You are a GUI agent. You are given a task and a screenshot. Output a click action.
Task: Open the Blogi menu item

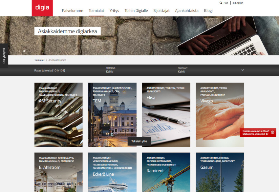[208, 11]
